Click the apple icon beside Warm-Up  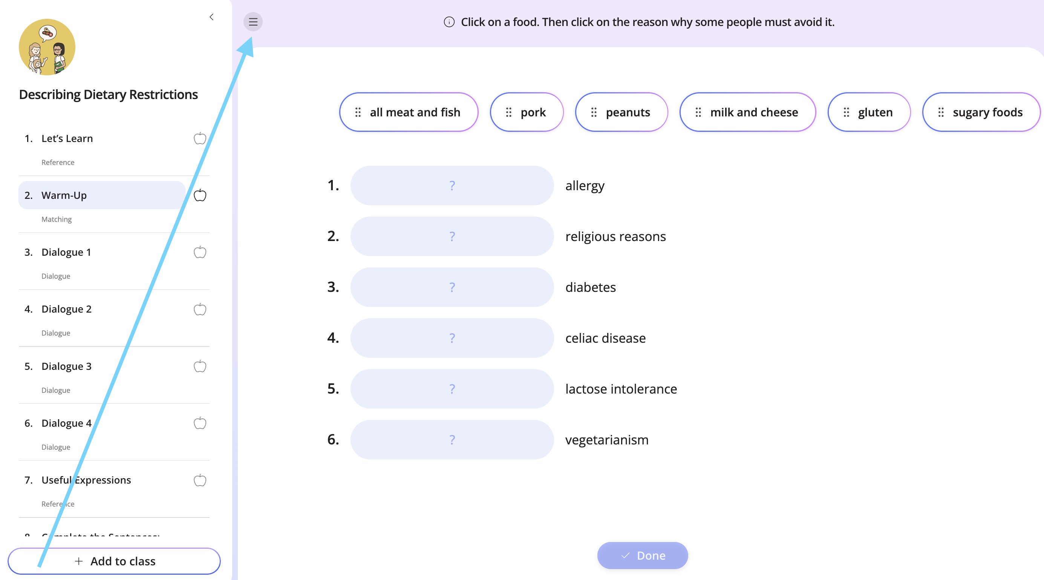click(x=200, y=195)
